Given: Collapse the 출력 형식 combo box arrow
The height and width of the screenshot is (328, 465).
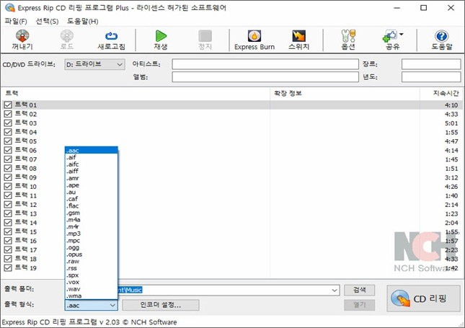Looking at the screenshot, I should (x=112, y=305).
